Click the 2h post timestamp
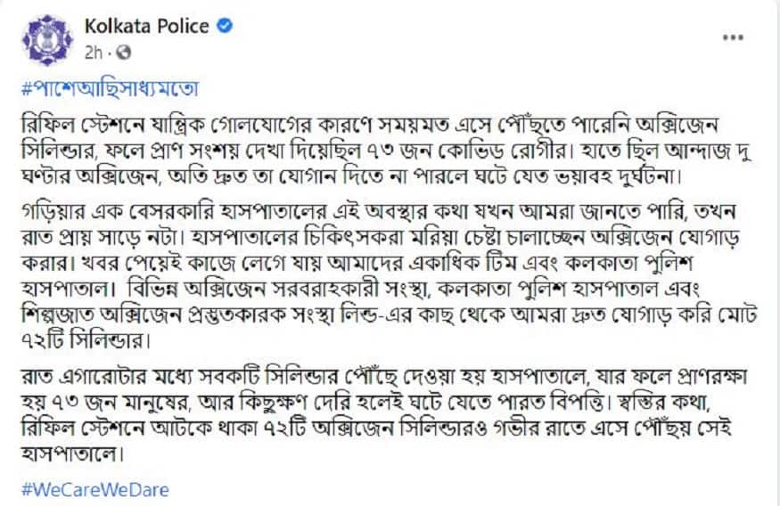The width and height of the screenshot is (780, 506). (93, 53)
